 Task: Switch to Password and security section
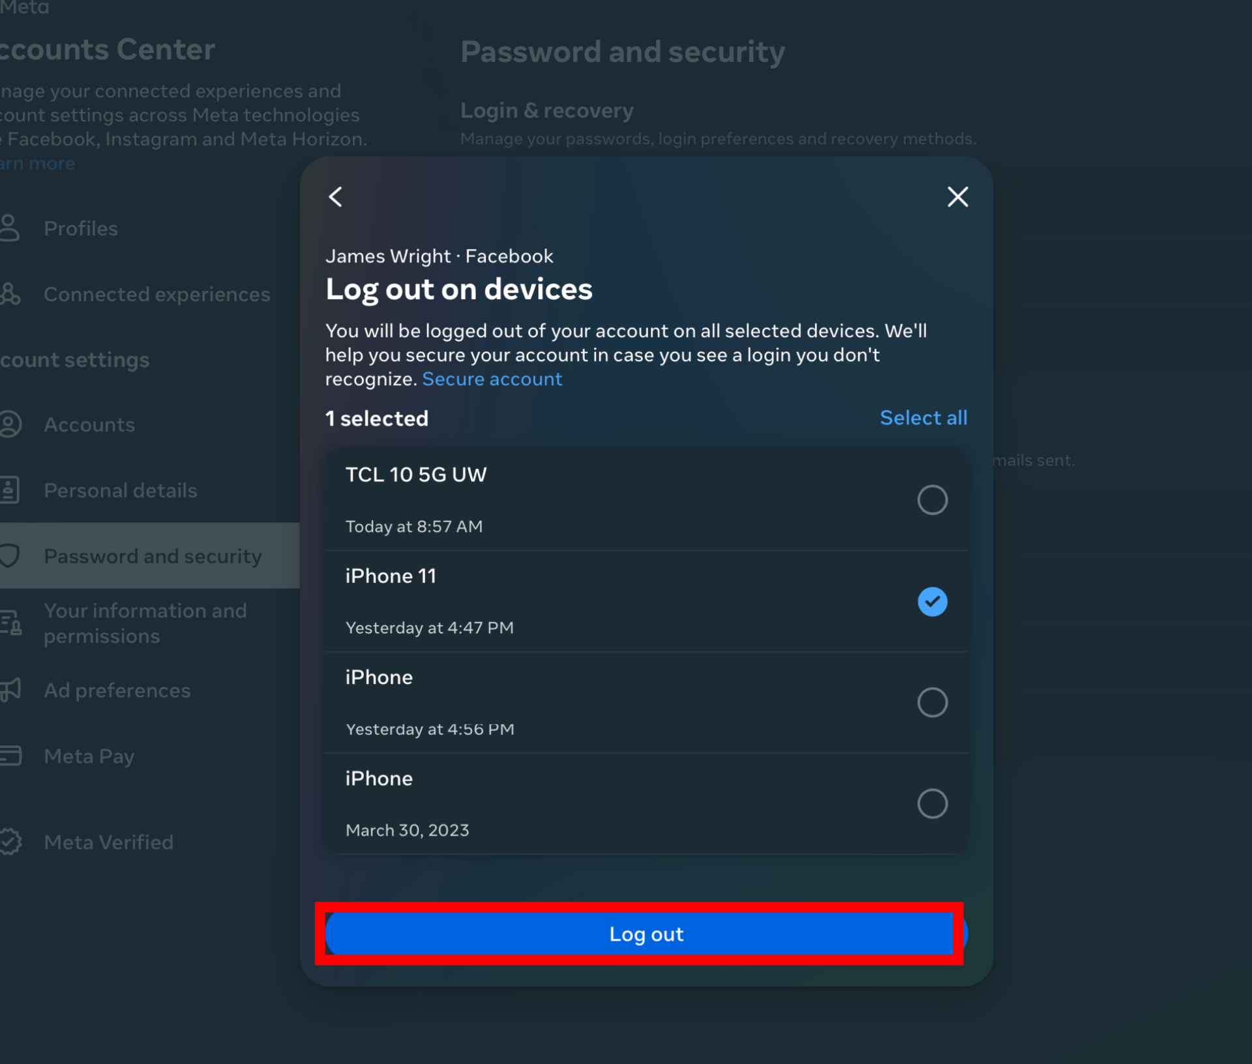[x=152, y=556]
